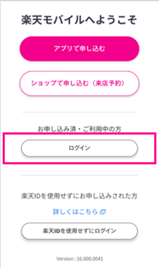Start signup via the app button
The width and height of the screenshot is (159, 268).
79,49
